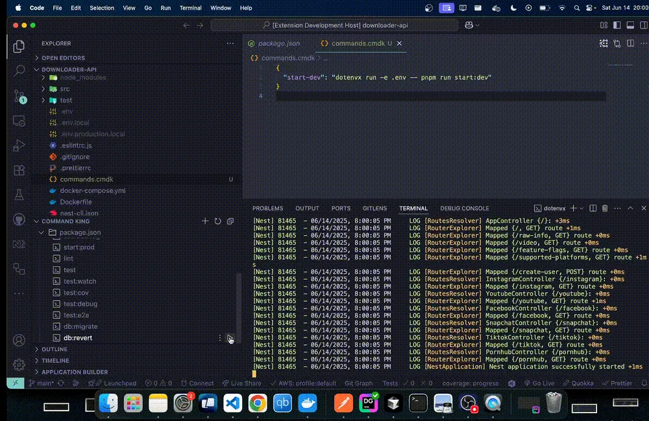This screenshot has width=649, height=421.
Task: Click the main branch status item
Action: (42, 383)
